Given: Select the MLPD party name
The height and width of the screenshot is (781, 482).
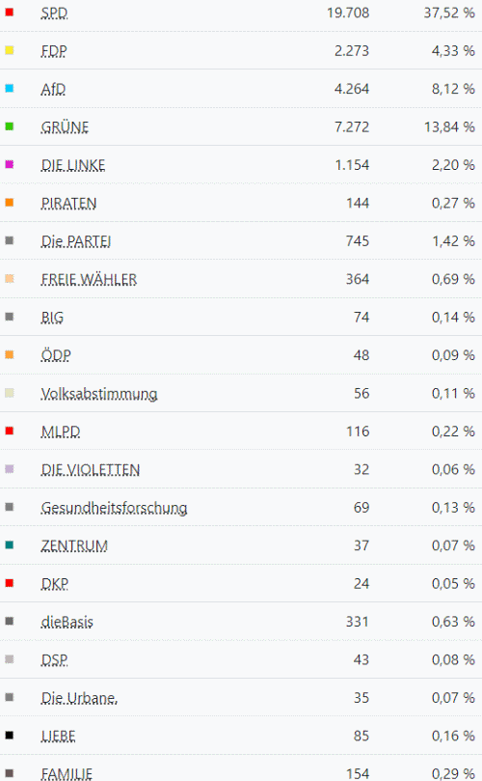Looking at the screenshot, I should point(61,432).
